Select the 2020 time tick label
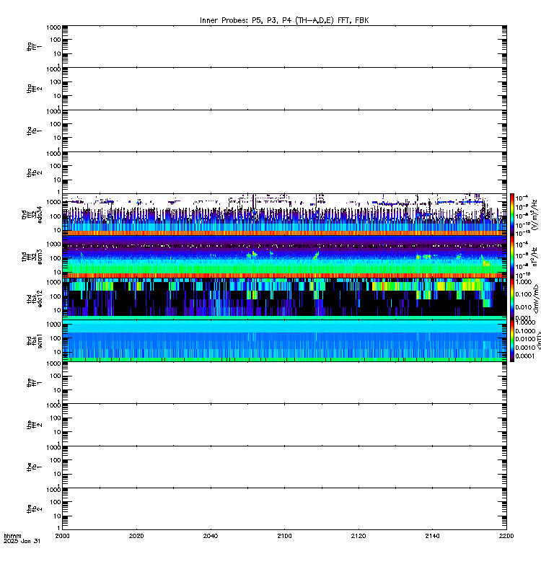541x577 pixels. (136, 536)
